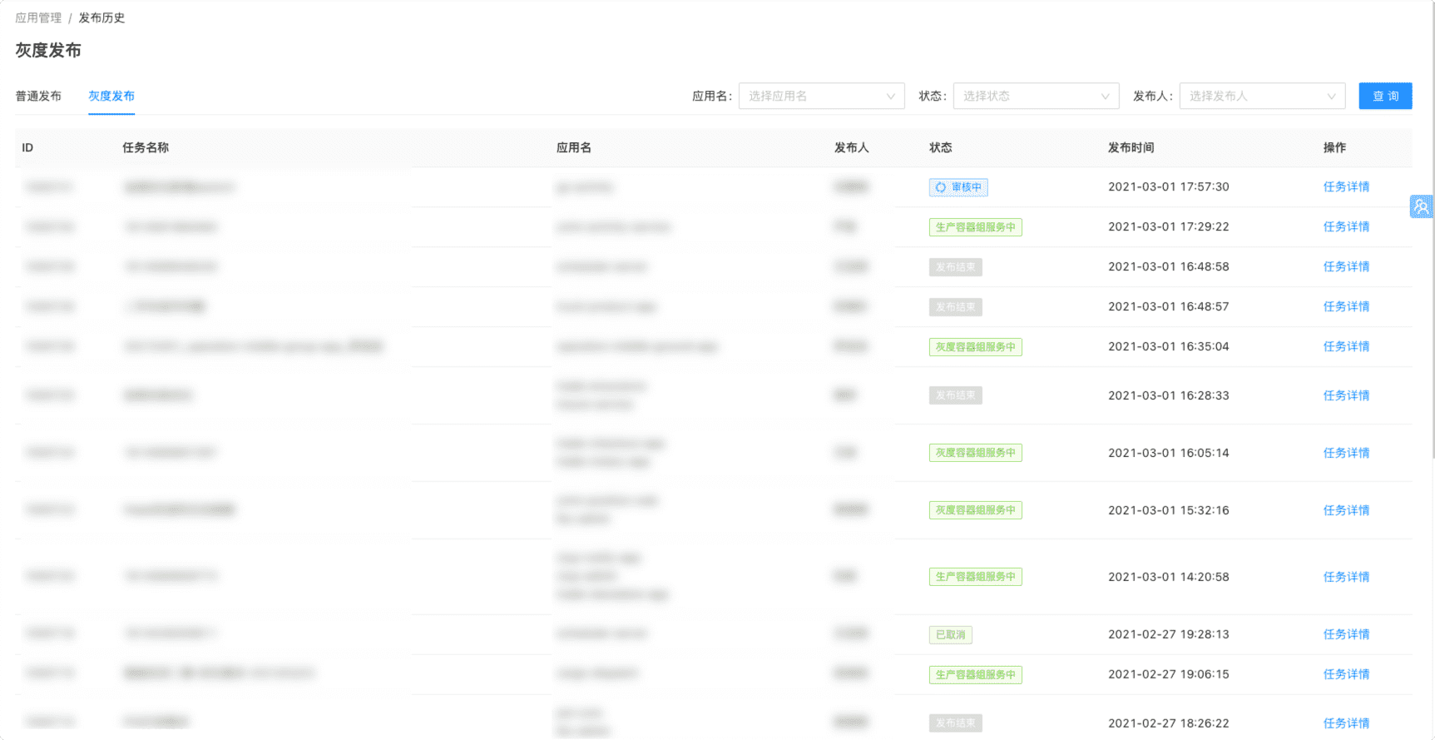View 任务详情 for the 02-27 19:28:13 release
The height and width of the screenshot is (740, 1435).
(x=1346, y=634)
